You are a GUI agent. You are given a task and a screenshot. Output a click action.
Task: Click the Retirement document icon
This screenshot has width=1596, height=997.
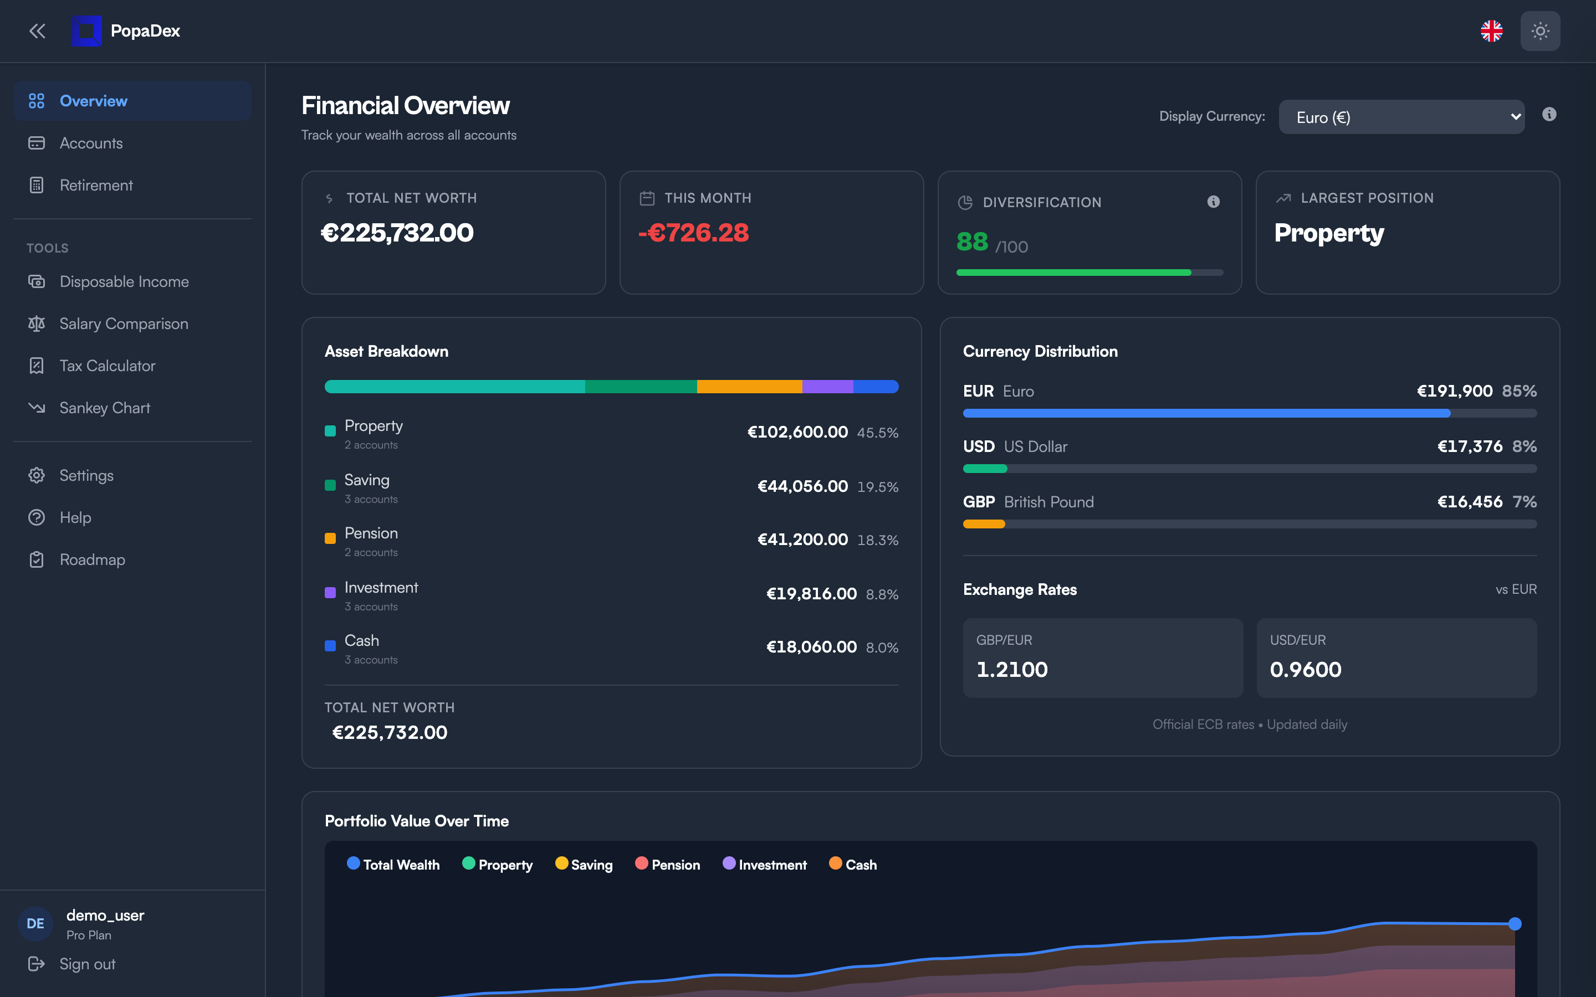(x=36, y=186)
